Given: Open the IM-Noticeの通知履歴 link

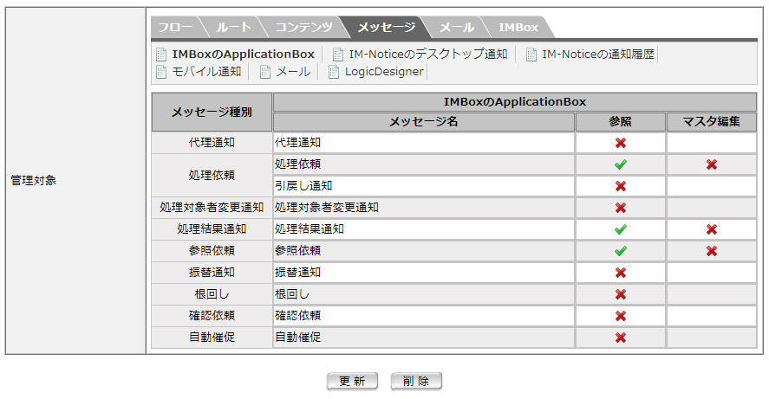Looking at the screenshot, I should 598,55.
